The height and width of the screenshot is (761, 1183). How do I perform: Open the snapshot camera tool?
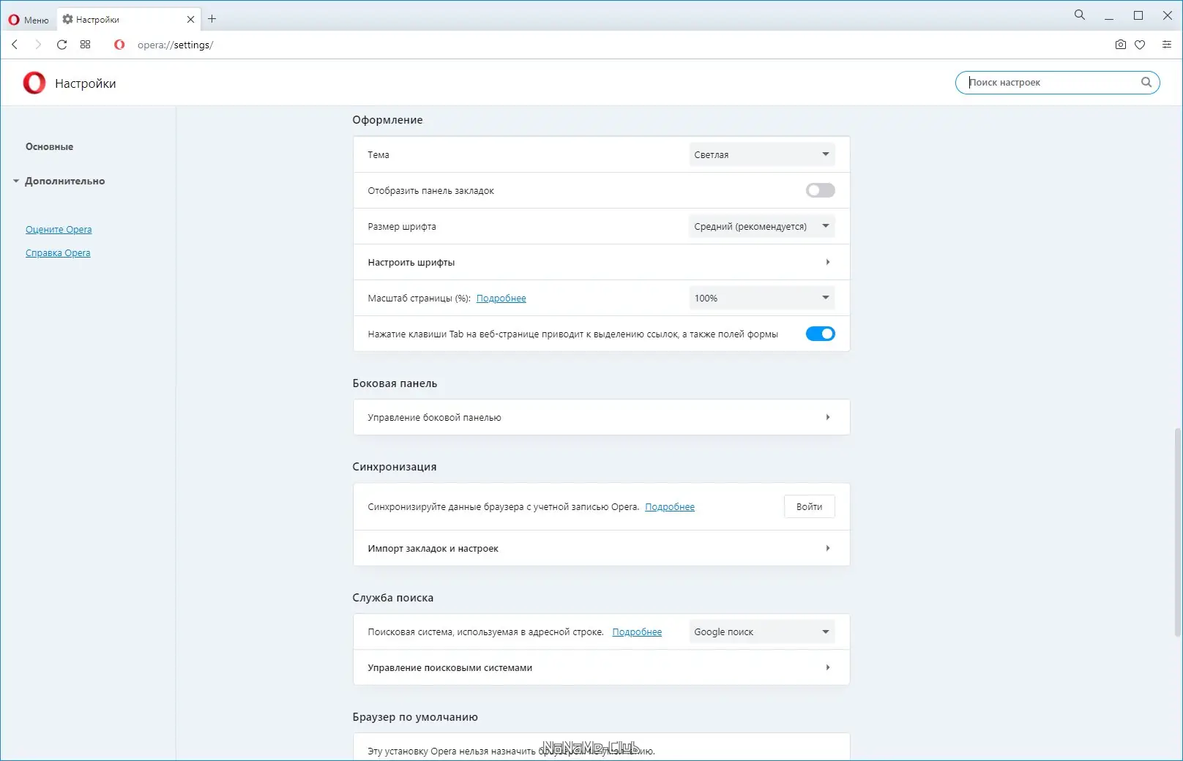(x=1120, y=45)
